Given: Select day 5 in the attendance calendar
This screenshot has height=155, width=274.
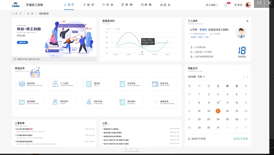Looking at the screenshot, I should [237, 94].
